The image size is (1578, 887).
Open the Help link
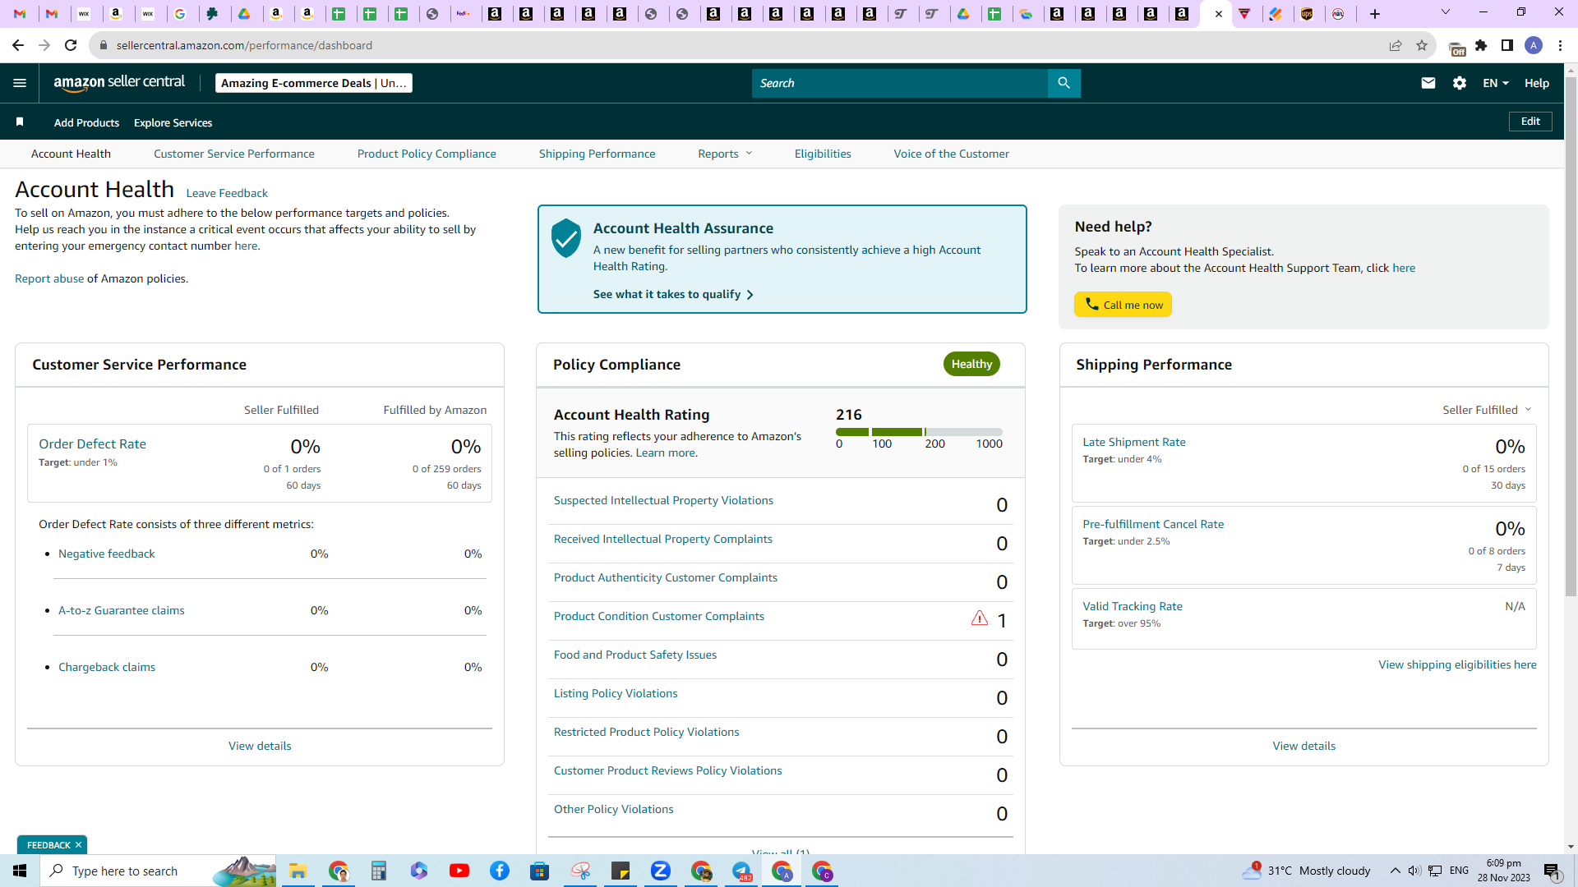[x=1537, y=83]
